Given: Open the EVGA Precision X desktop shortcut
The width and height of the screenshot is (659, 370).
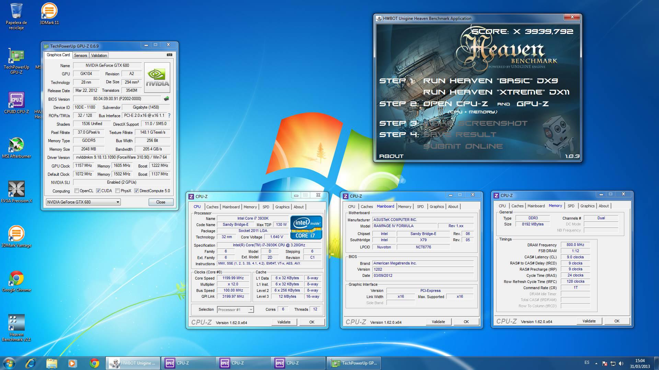Looking at the screenshot, I should [x=16, y=192].
